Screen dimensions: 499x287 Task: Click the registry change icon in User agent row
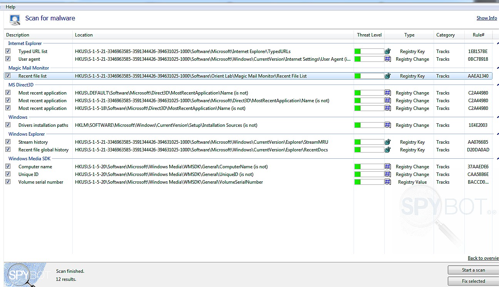(x=388, y=59)
